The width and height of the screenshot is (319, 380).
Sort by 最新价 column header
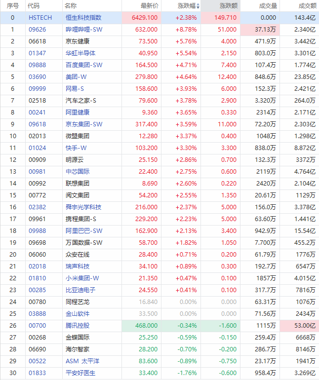pyautogui.click(x=150, y=6)
